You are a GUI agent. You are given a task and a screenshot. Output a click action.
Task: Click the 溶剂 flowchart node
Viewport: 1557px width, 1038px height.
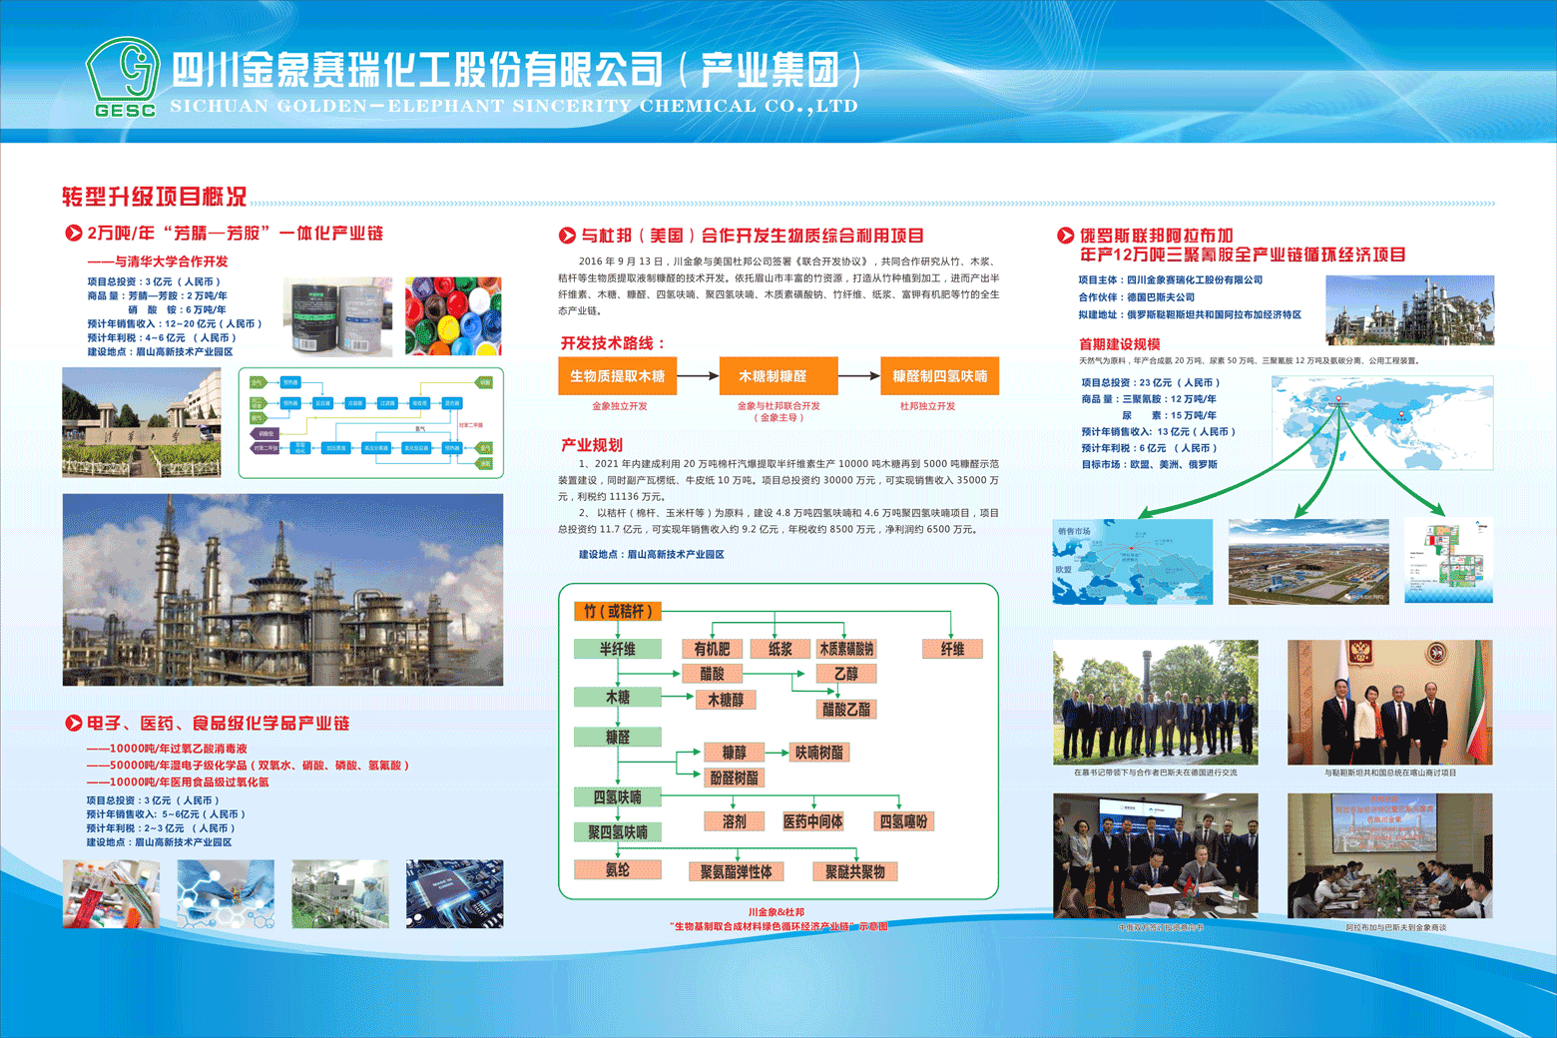pyautogui.click(x=735, y=821)
